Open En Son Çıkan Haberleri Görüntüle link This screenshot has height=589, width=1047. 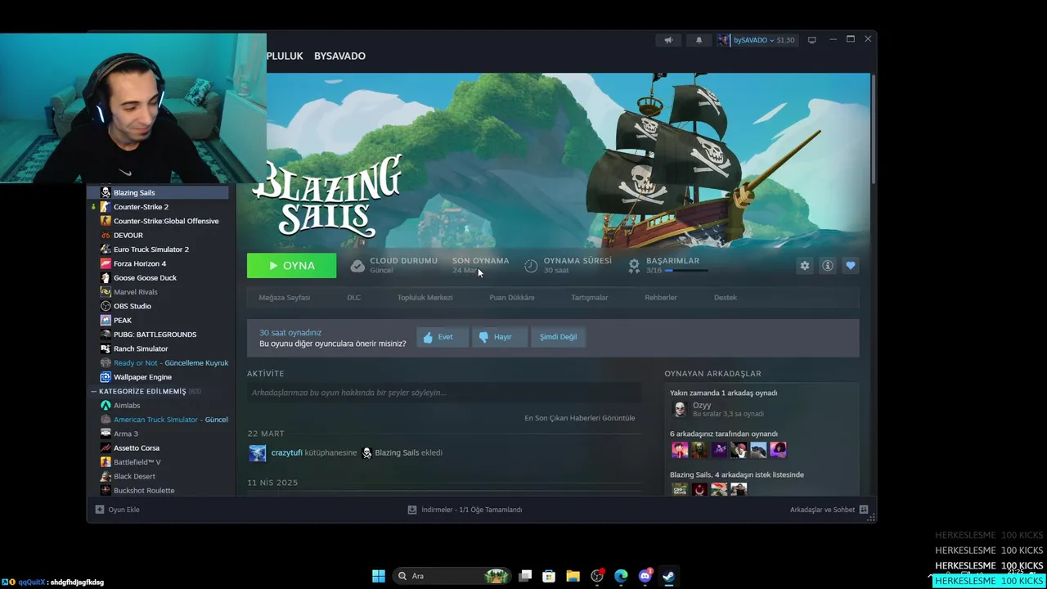tap(579, 418)
